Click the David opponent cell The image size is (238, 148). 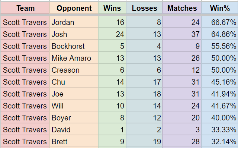[74, 129]
